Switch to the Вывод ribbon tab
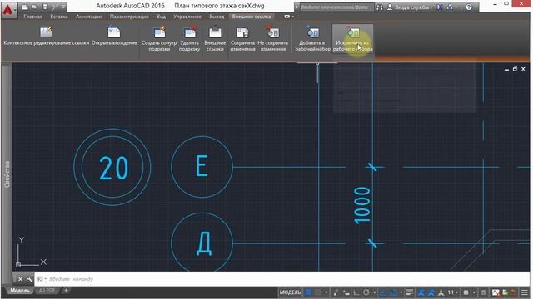This screenshot has height=299, width=533. pyautogui.click(x=217, y=17)
